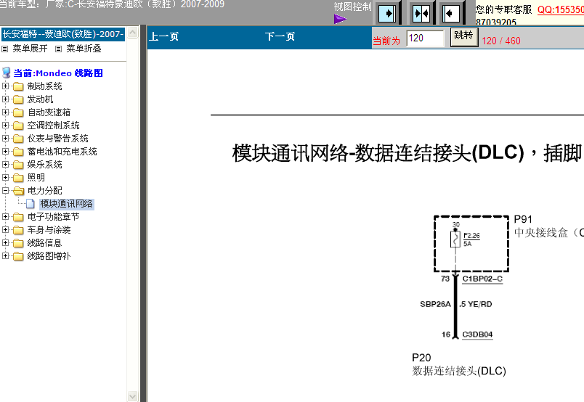Open the 仪表与警告系统 category label
This screenshot has height=402, width=584.
point(57,139)
